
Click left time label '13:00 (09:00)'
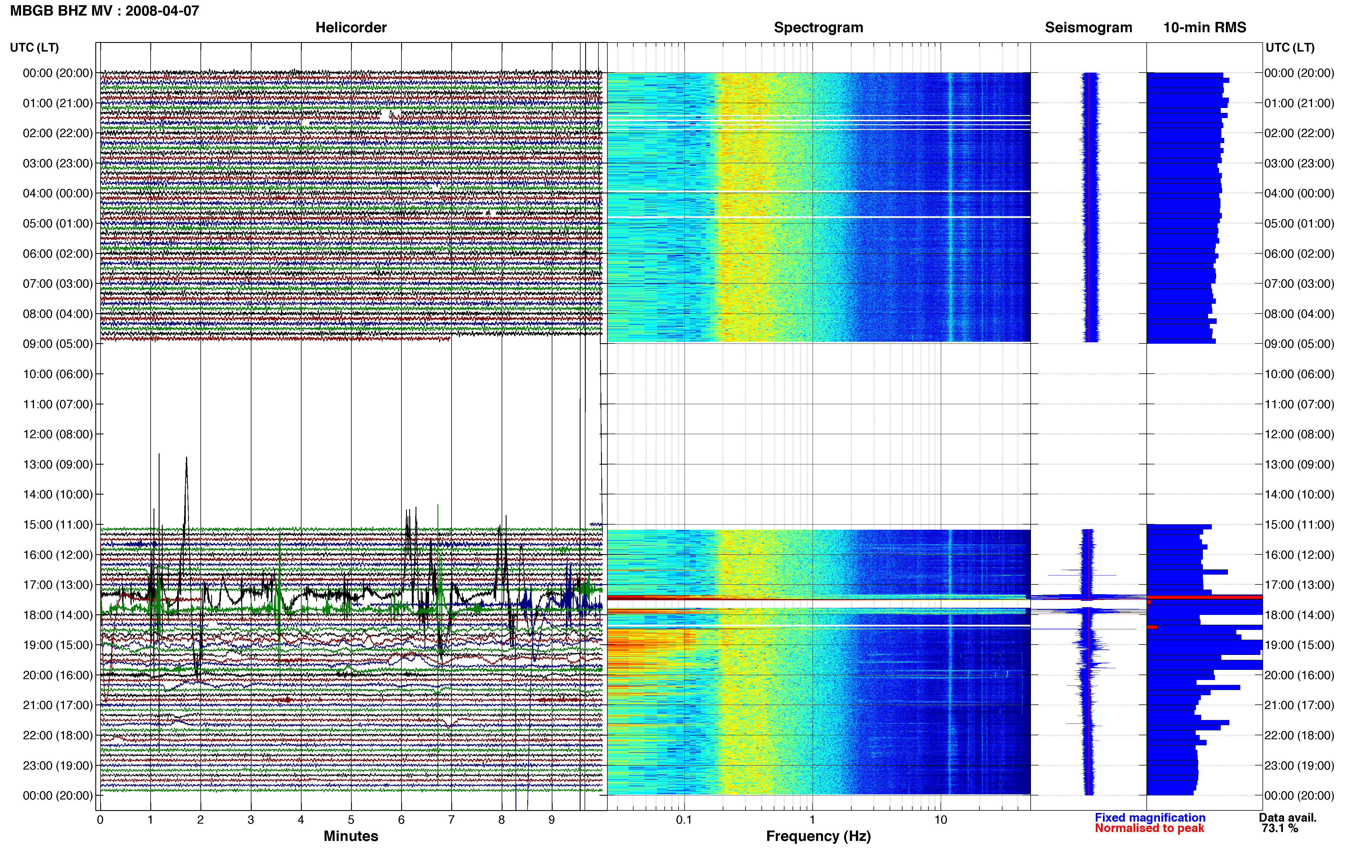pos(58,464)
